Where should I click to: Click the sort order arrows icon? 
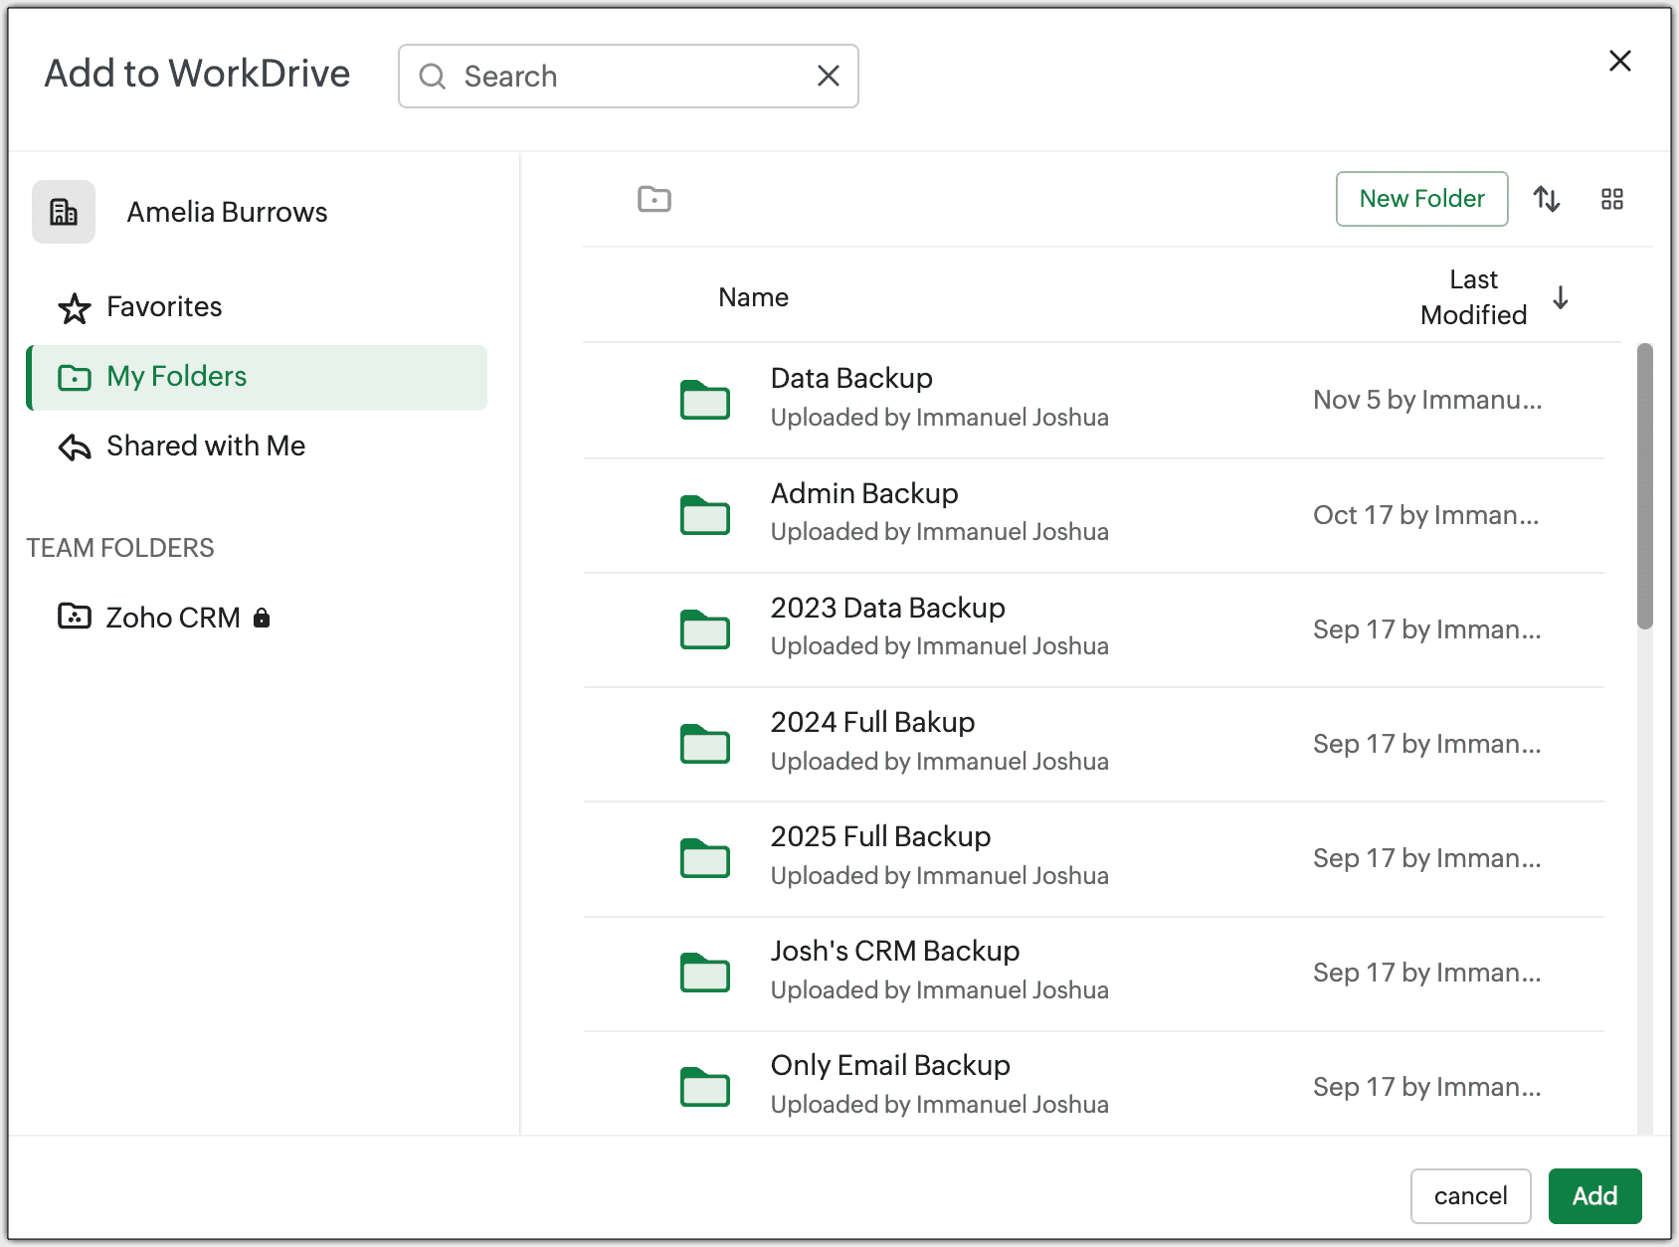tap(1547, 199)
